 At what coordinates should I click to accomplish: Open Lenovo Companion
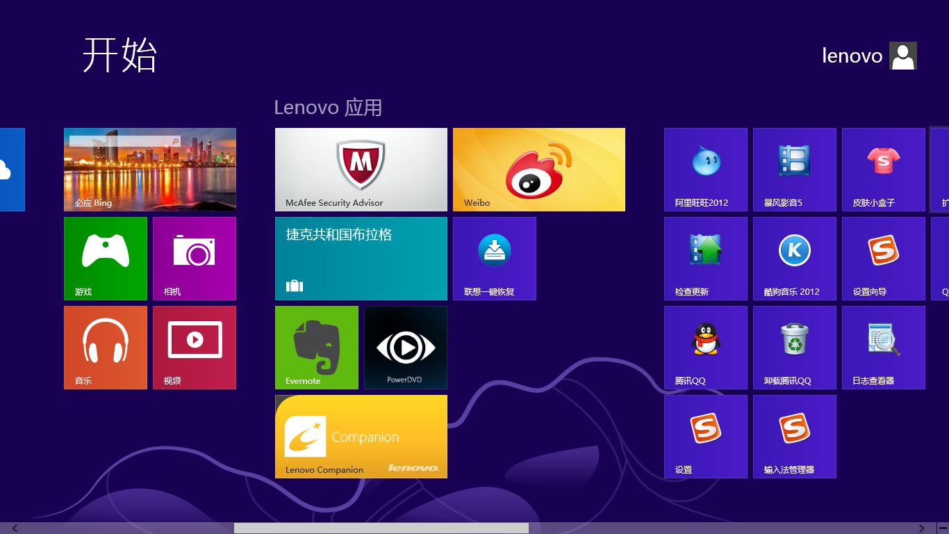[361, 436]
